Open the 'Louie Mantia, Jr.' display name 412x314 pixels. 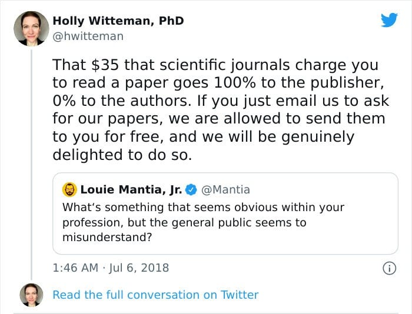pyautogui.click(x=131, y=189)
